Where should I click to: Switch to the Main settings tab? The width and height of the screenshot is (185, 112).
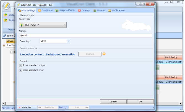click(x=27, y=11)
